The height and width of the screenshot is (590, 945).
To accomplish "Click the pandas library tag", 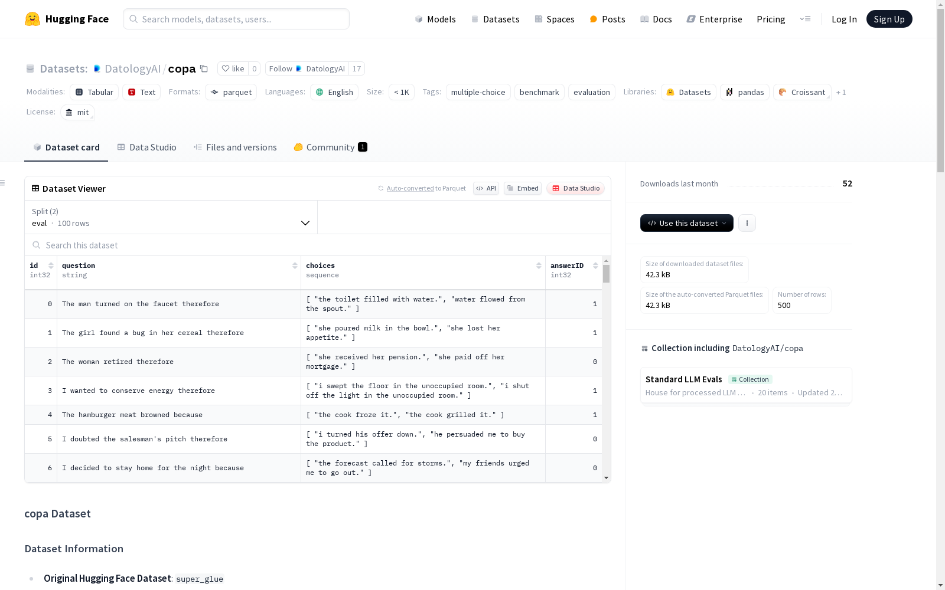I will pos(745,92).
